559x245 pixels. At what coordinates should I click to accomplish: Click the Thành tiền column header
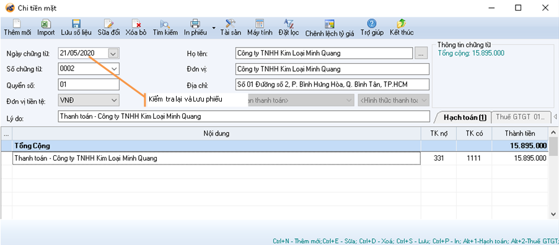point(520,134)
